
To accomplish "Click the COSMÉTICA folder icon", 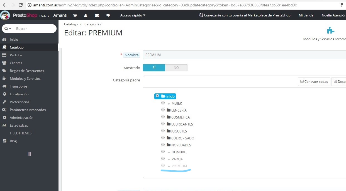I will tap(169, 117).
